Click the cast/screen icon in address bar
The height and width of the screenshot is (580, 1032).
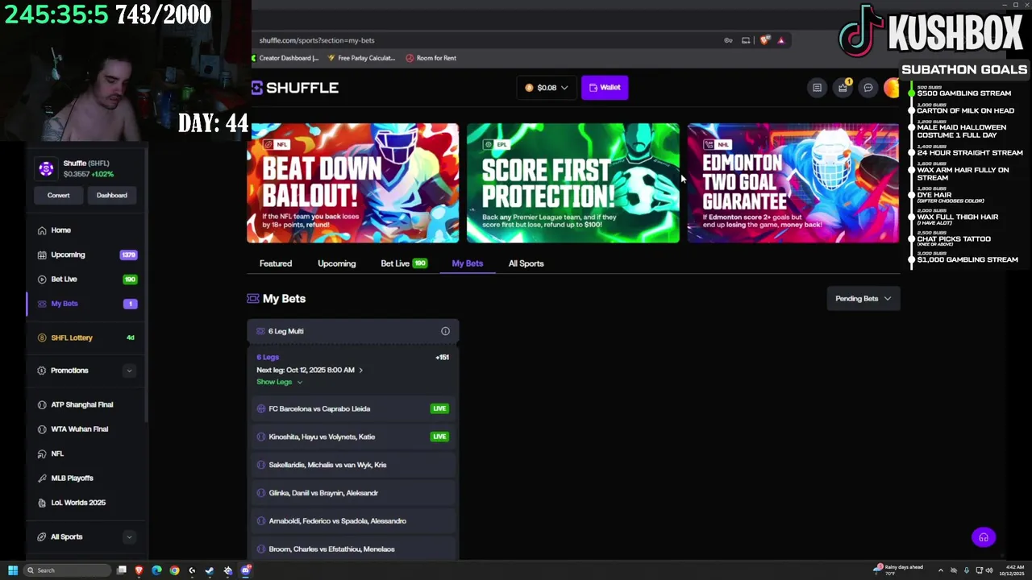click(x=746, y=40)
